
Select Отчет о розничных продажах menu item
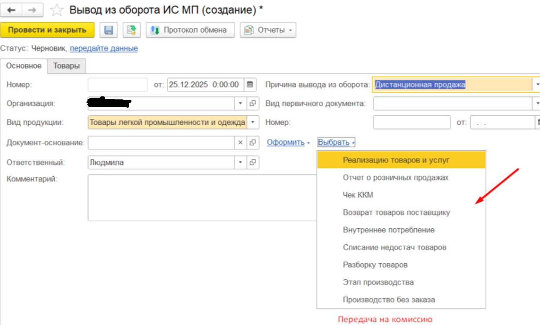(395, 178)
